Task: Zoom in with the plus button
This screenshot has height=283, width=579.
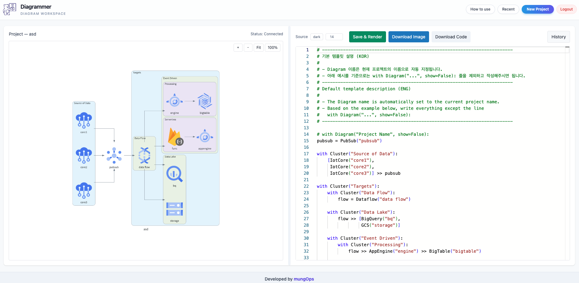Action: [238, 48]
